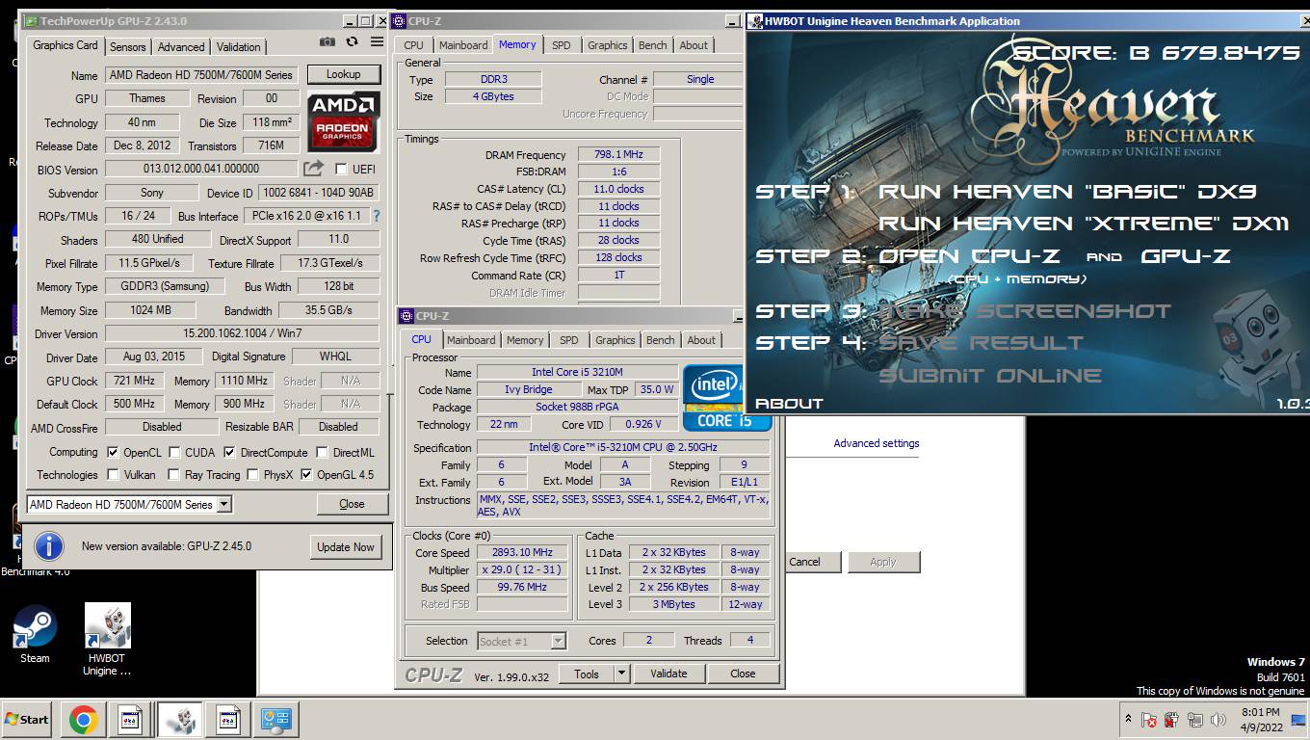Click GPU Name field AMD Radeon HD
This screenshot has width=1310, height=740.
pyautogui.click(x=201, y=75)
